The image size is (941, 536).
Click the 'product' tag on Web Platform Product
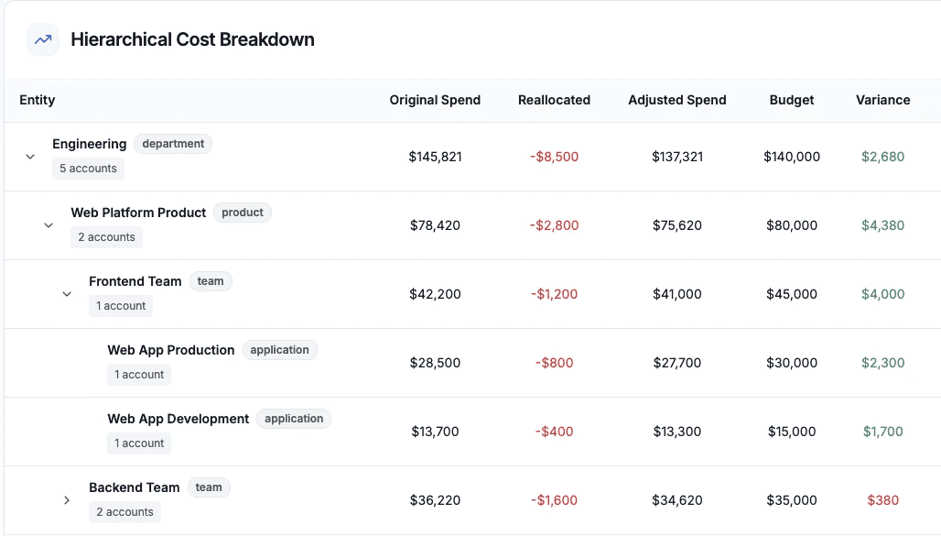[x=243, y=213]
